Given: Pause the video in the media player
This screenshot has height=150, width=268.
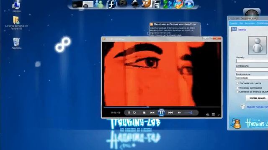Looking at the screenshot, I should tap(161, 112).
